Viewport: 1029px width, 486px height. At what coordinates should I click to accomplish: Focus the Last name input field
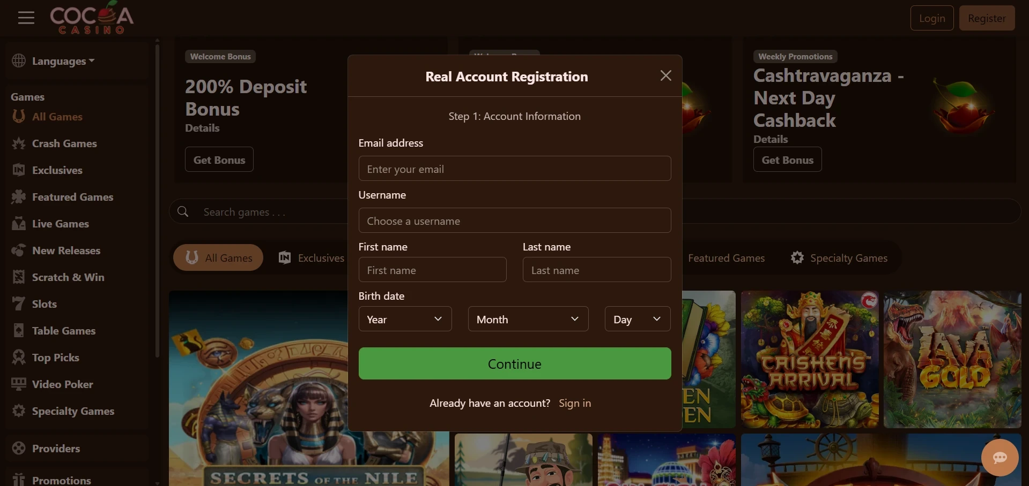(x=597, y=270)
